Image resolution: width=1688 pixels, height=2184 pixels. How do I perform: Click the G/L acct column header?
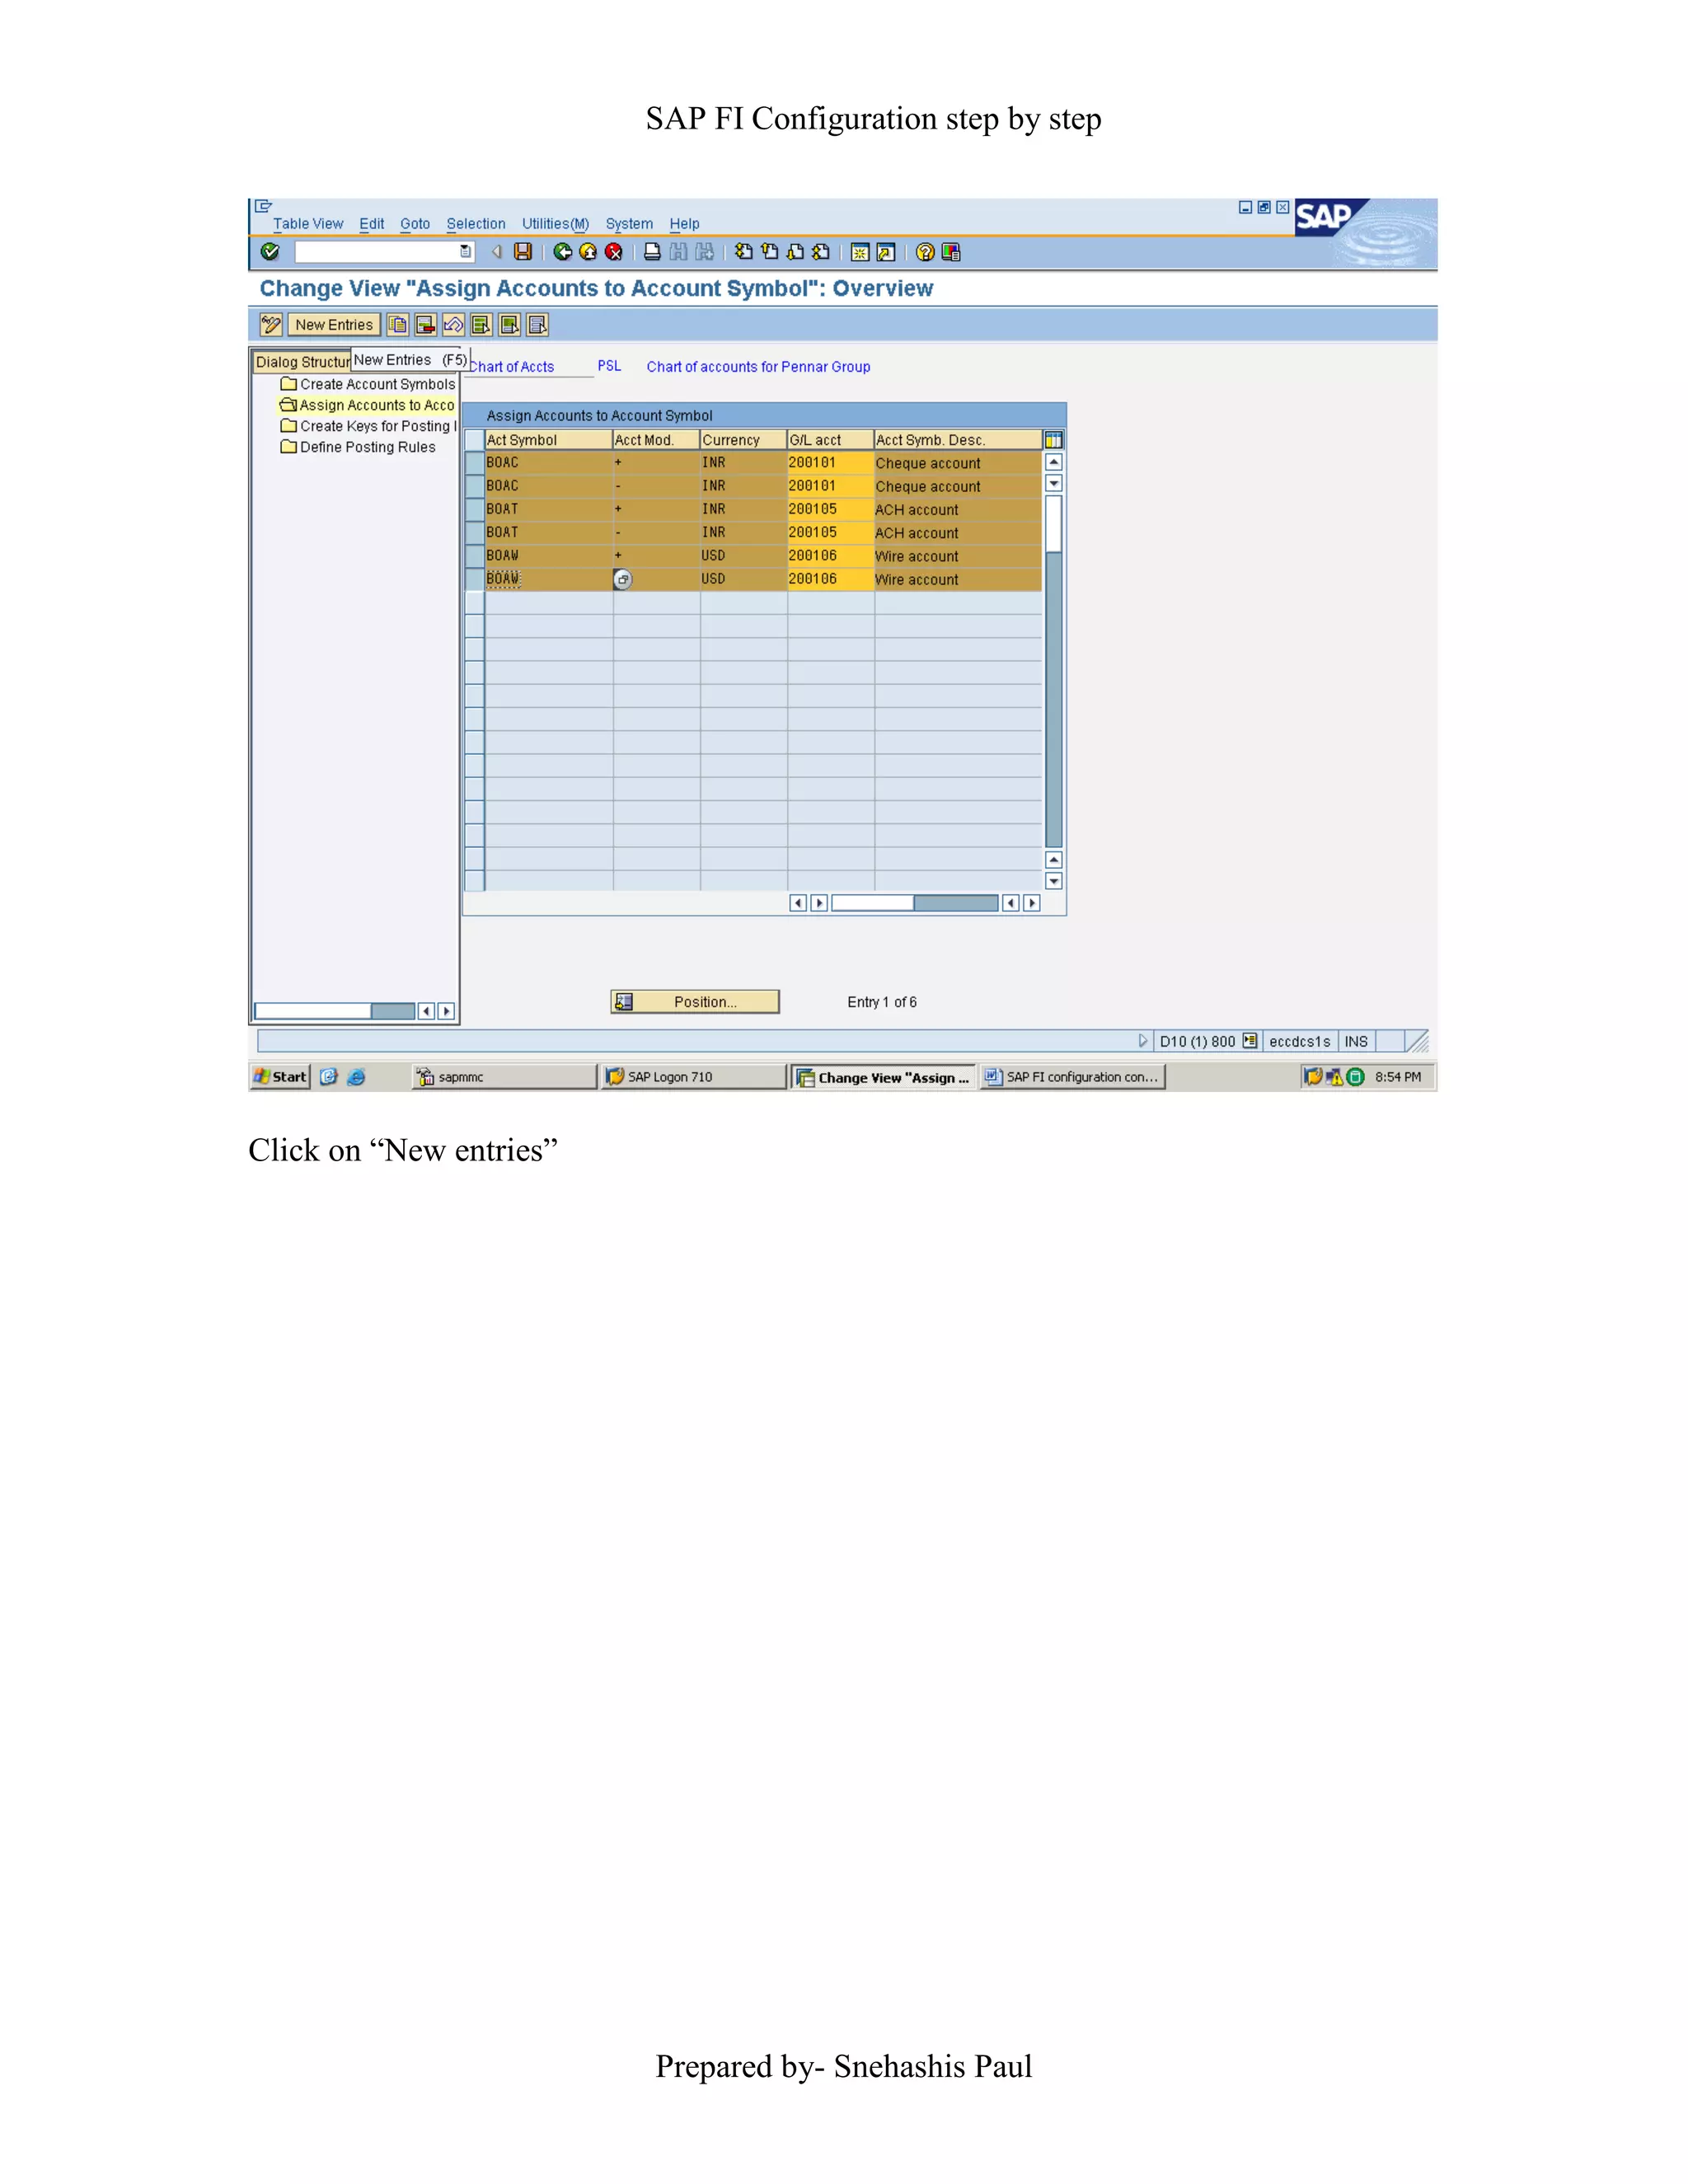[830, 440]
